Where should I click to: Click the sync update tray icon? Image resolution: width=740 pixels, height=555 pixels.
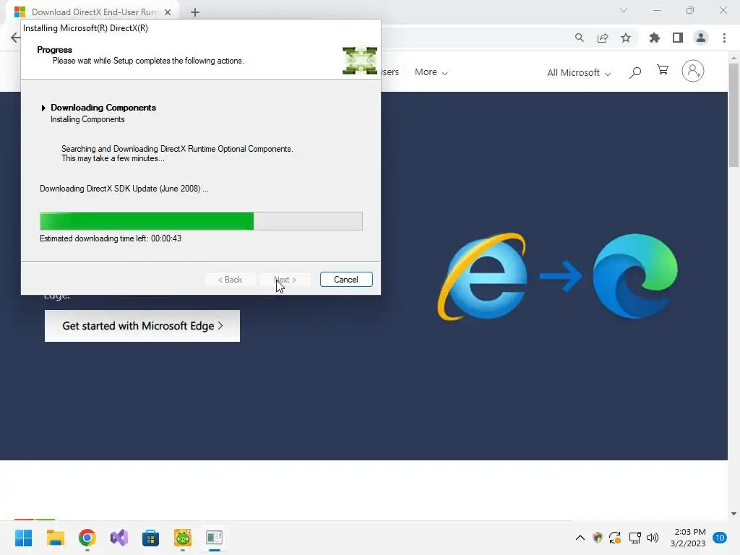click(615, 538)
